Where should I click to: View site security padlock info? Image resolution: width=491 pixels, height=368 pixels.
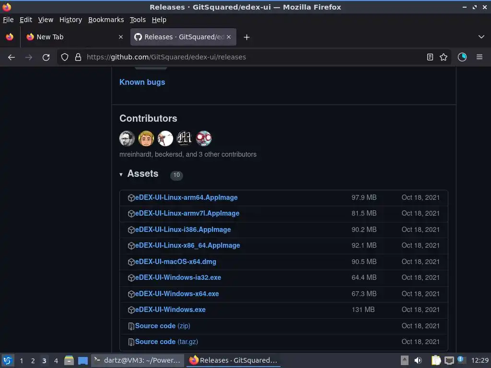point(78,57)
